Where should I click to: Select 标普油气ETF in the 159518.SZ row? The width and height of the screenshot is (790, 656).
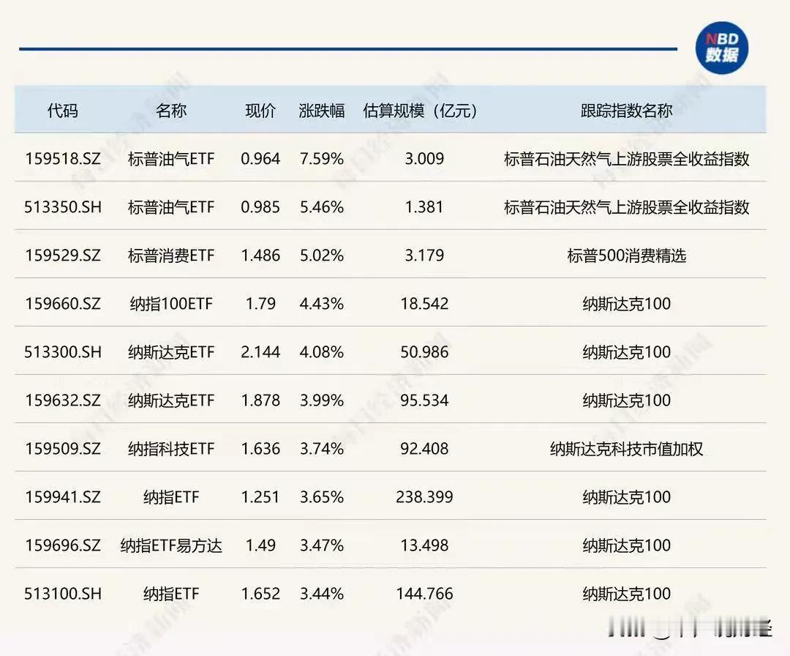[x=171, y=159]
